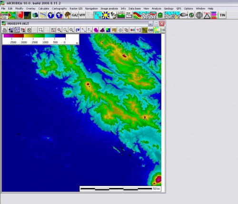Open the Cartography menu
The width and height of the screenshot is (238, 204).
[59, 9]
